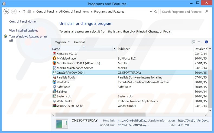The width and height of the screenshot is (214, 133).
Task: Select the PhotoJoy icon
Action: tap(54, 82)
